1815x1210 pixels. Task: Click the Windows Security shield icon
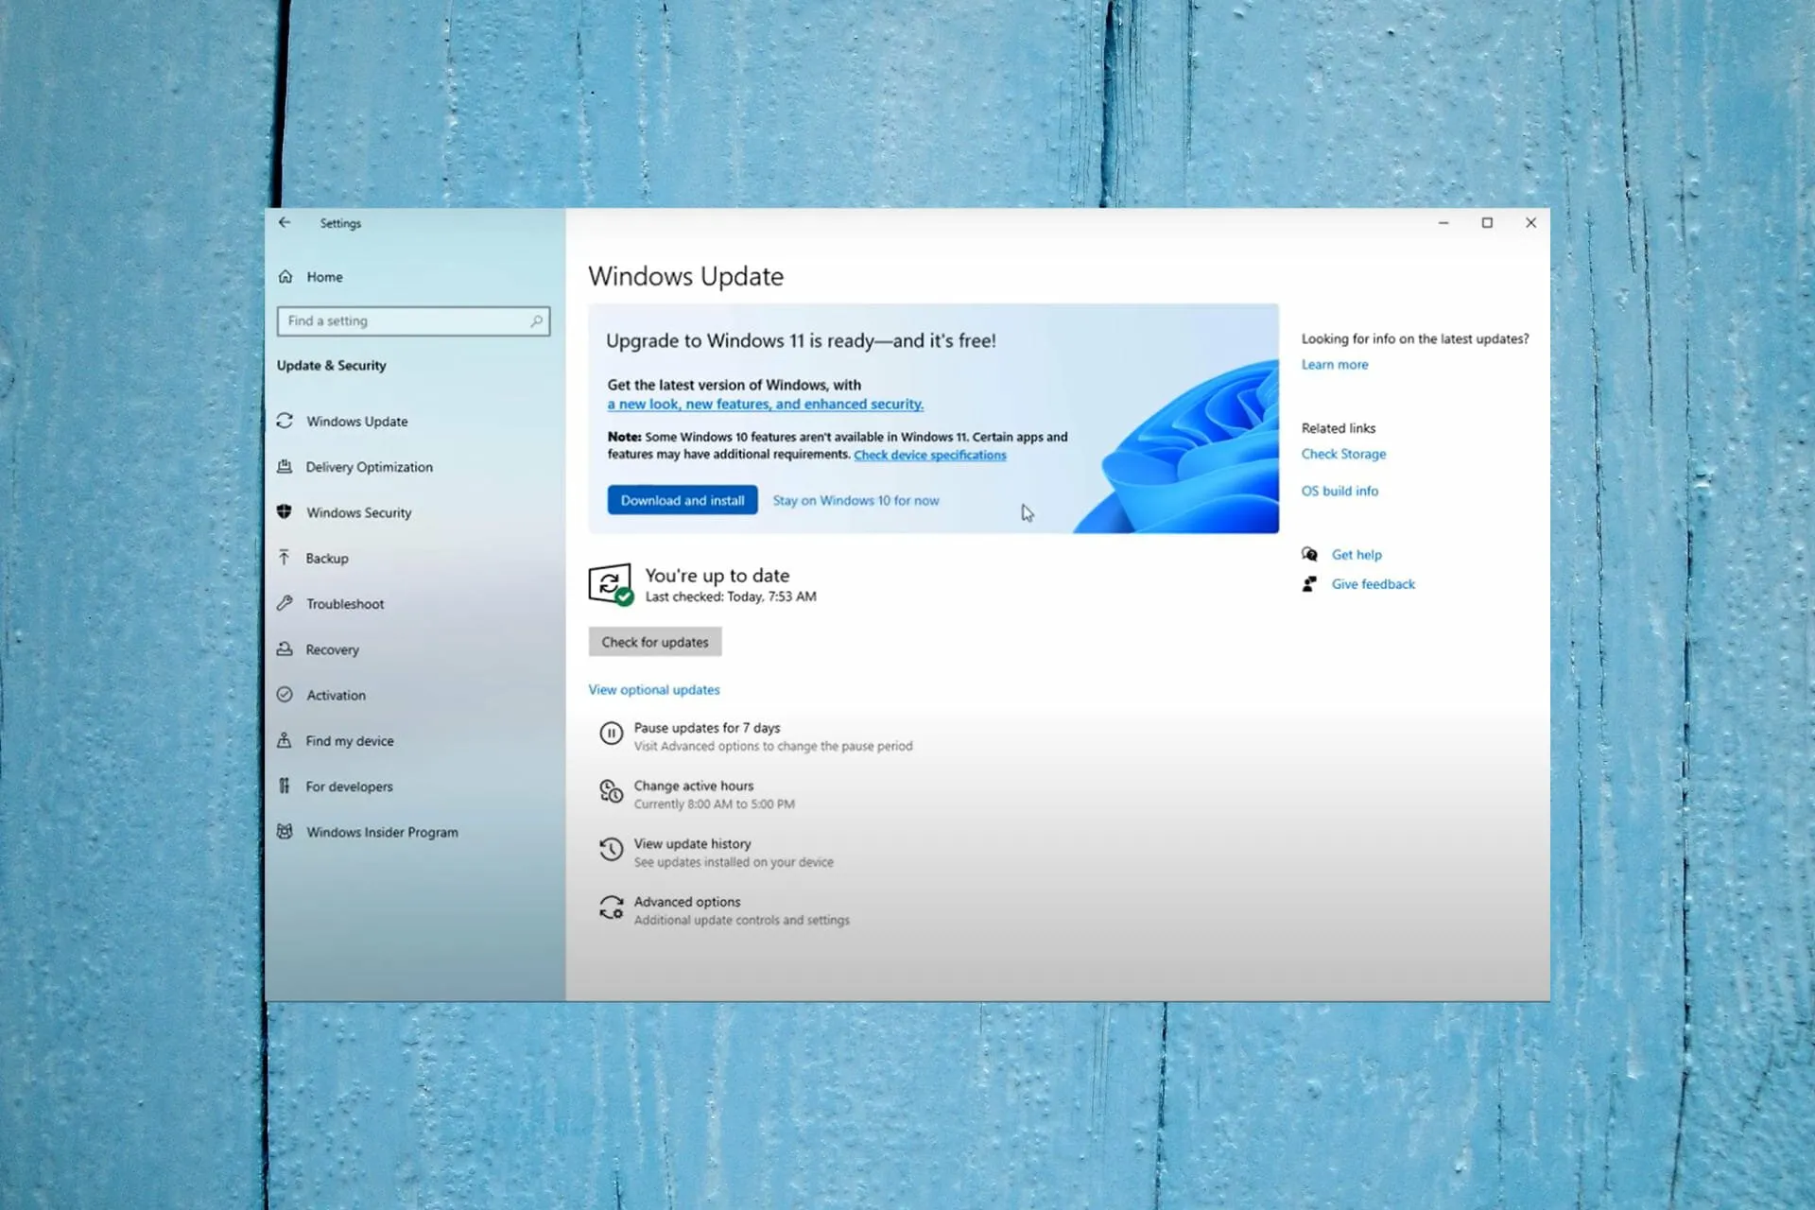point(285,512)
